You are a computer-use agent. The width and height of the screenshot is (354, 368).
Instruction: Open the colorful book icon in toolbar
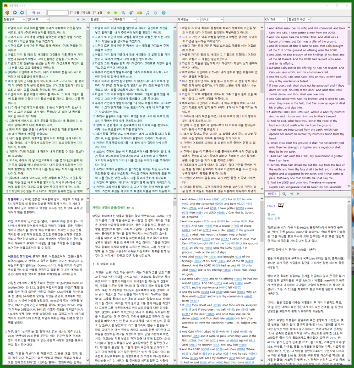click(140, 13)
